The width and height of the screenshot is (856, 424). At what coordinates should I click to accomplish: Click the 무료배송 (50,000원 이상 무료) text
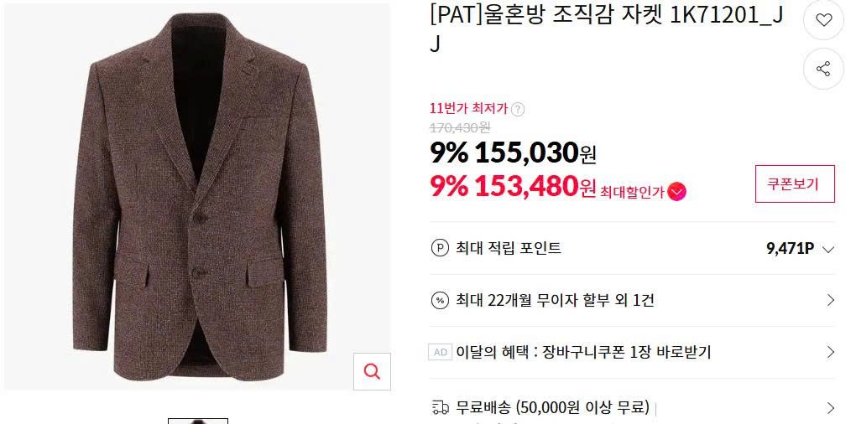(553, 407)
